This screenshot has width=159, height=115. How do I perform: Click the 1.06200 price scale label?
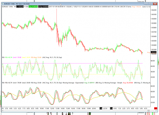[154, 10]
